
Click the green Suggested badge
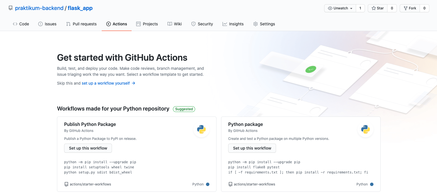click(184, 109)
